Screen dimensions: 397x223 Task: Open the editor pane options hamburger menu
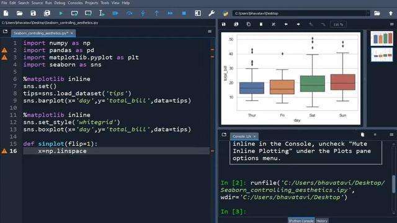(210, 32)
